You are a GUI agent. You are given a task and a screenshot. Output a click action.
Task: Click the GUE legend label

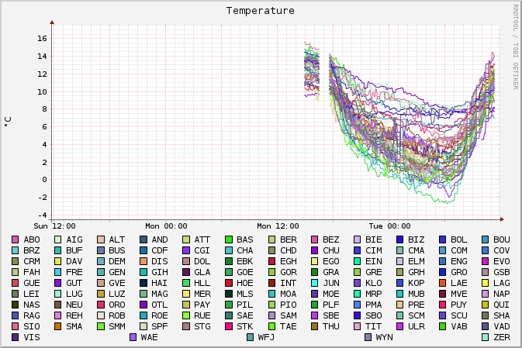click(x=32, y=283)
